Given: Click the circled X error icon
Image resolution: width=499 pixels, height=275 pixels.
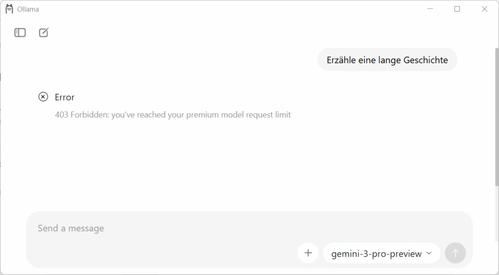Looking at the screenshot, I should (43, 97).
